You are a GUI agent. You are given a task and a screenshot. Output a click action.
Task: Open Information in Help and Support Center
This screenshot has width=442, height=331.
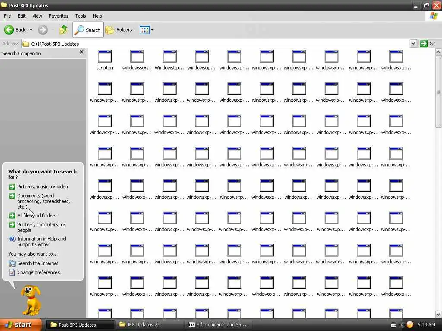coord(38,241)
